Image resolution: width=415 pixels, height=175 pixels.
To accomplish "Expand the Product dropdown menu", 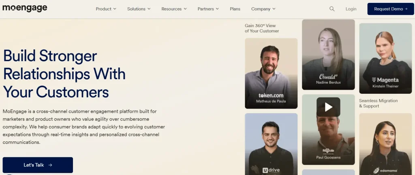I will click(x=106, y=9).
